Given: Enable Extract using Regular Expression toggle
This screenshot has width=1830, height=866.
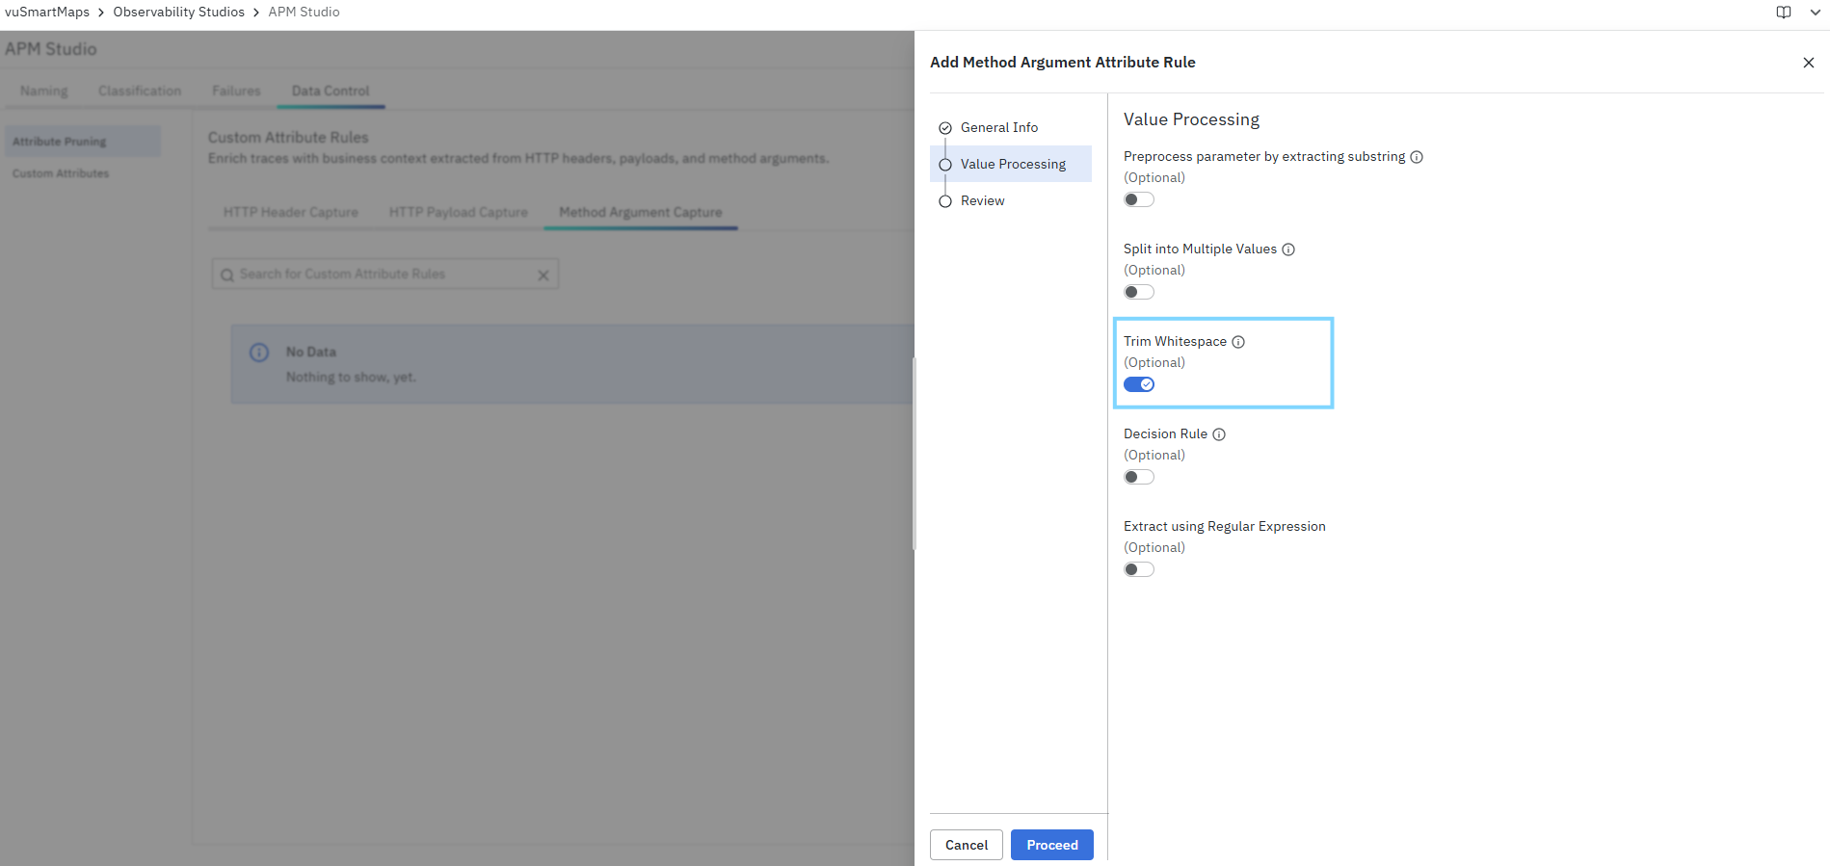Looking at the screenshot, I should pyautogui.click(x=1139, y=569).
